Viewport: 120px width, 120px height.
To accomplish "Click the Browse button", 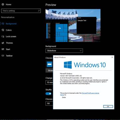I will pyautogui.click(x=49, y=70).
